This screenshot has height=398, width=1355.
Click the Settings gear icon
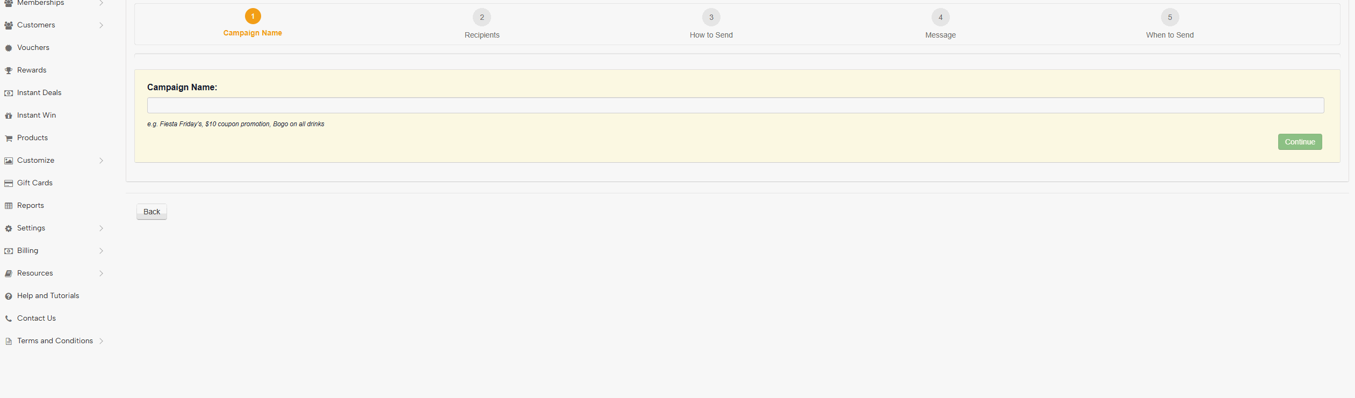tap(9, 228)
